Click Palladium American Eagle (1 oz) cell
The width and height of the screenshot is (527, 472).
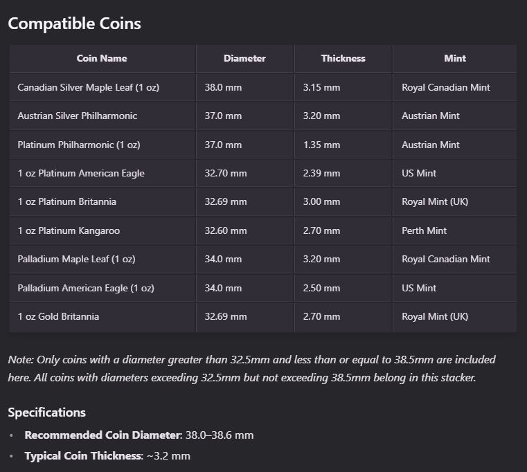pos(86,289)
